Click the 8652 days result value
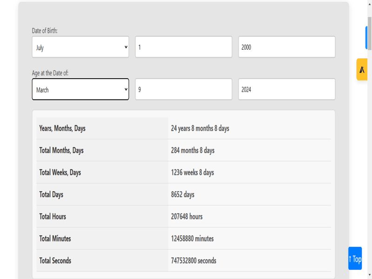Screen dimensions: 372x279 pos(183,194)
